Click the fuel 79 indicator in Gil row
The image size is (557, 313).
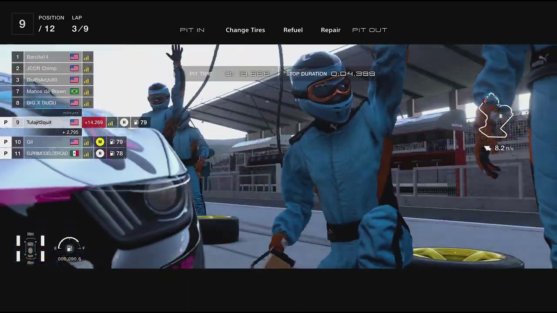pos(116,142)
